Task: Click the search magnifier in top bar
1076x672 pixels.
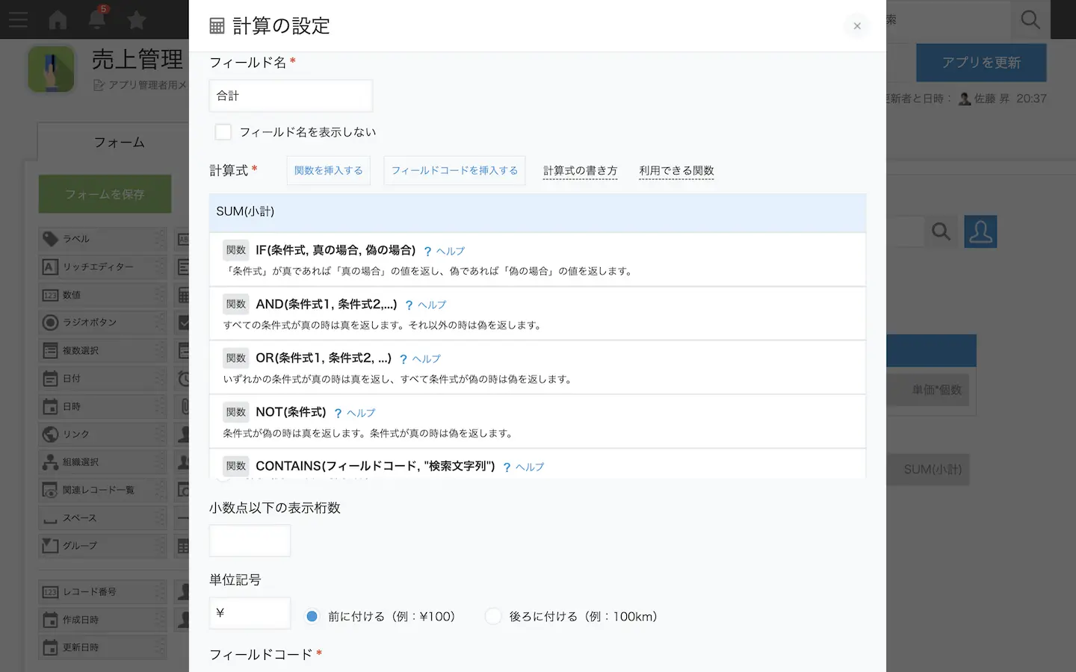Action: click(1030, 20)
